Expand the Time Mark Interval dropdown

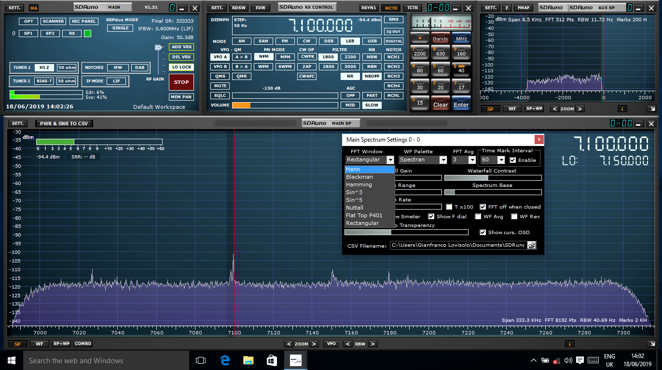[x=501, y=160]
